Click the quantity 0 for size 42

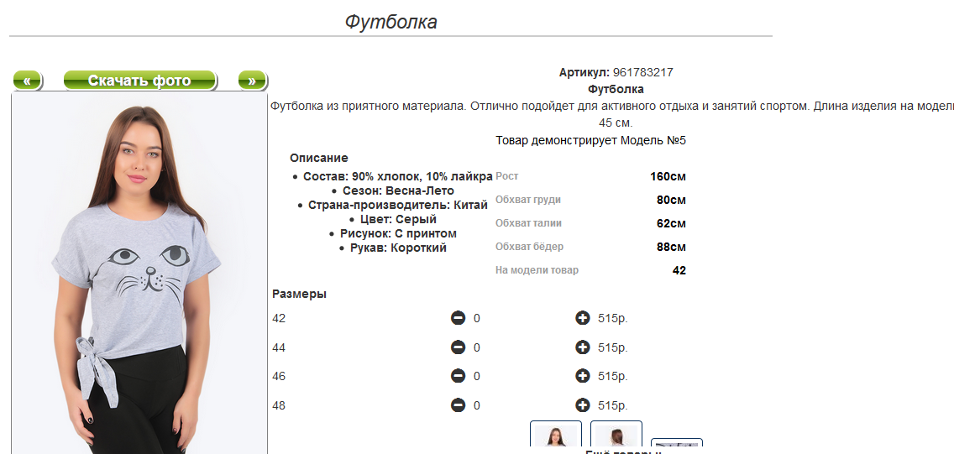(x=476, y=318)
